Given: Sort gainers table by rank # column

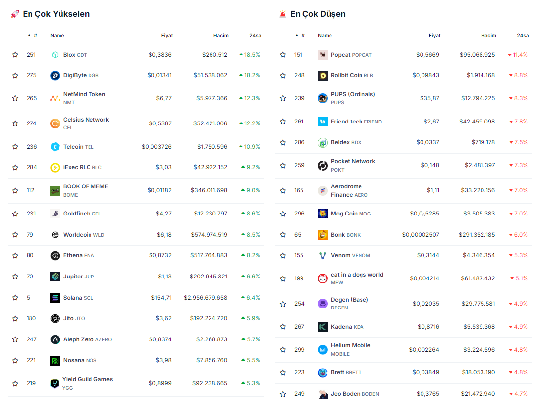Looking at the screenshot, I should [35, 36].
